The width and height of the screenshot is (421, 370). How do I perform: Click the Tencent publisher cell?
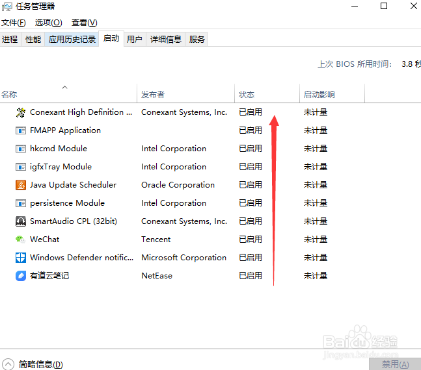click(156, 240)
